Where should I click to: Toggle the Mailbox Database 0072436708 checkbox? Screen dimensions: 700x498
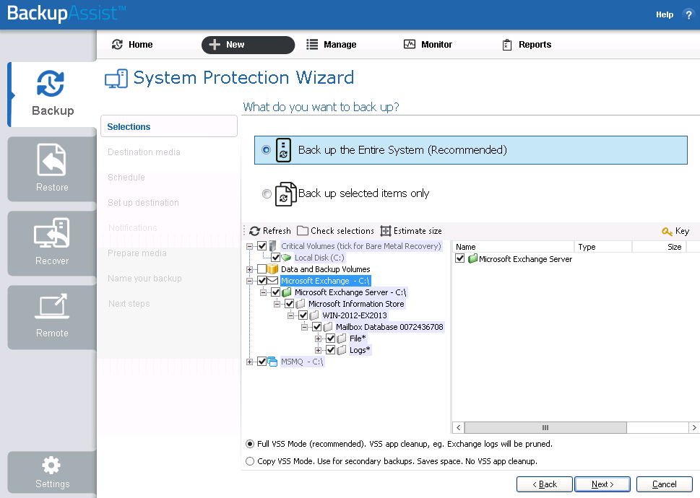tap(317, 327)
